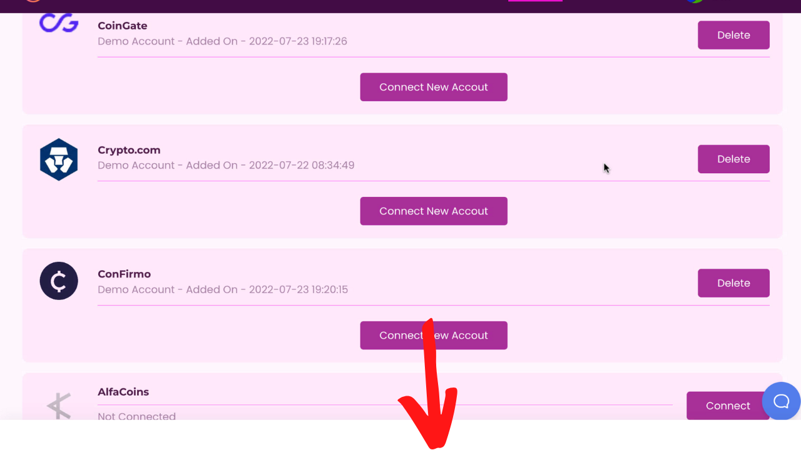
Task: Click Crypto.com demo account added date text
Action: pos(226,165)
